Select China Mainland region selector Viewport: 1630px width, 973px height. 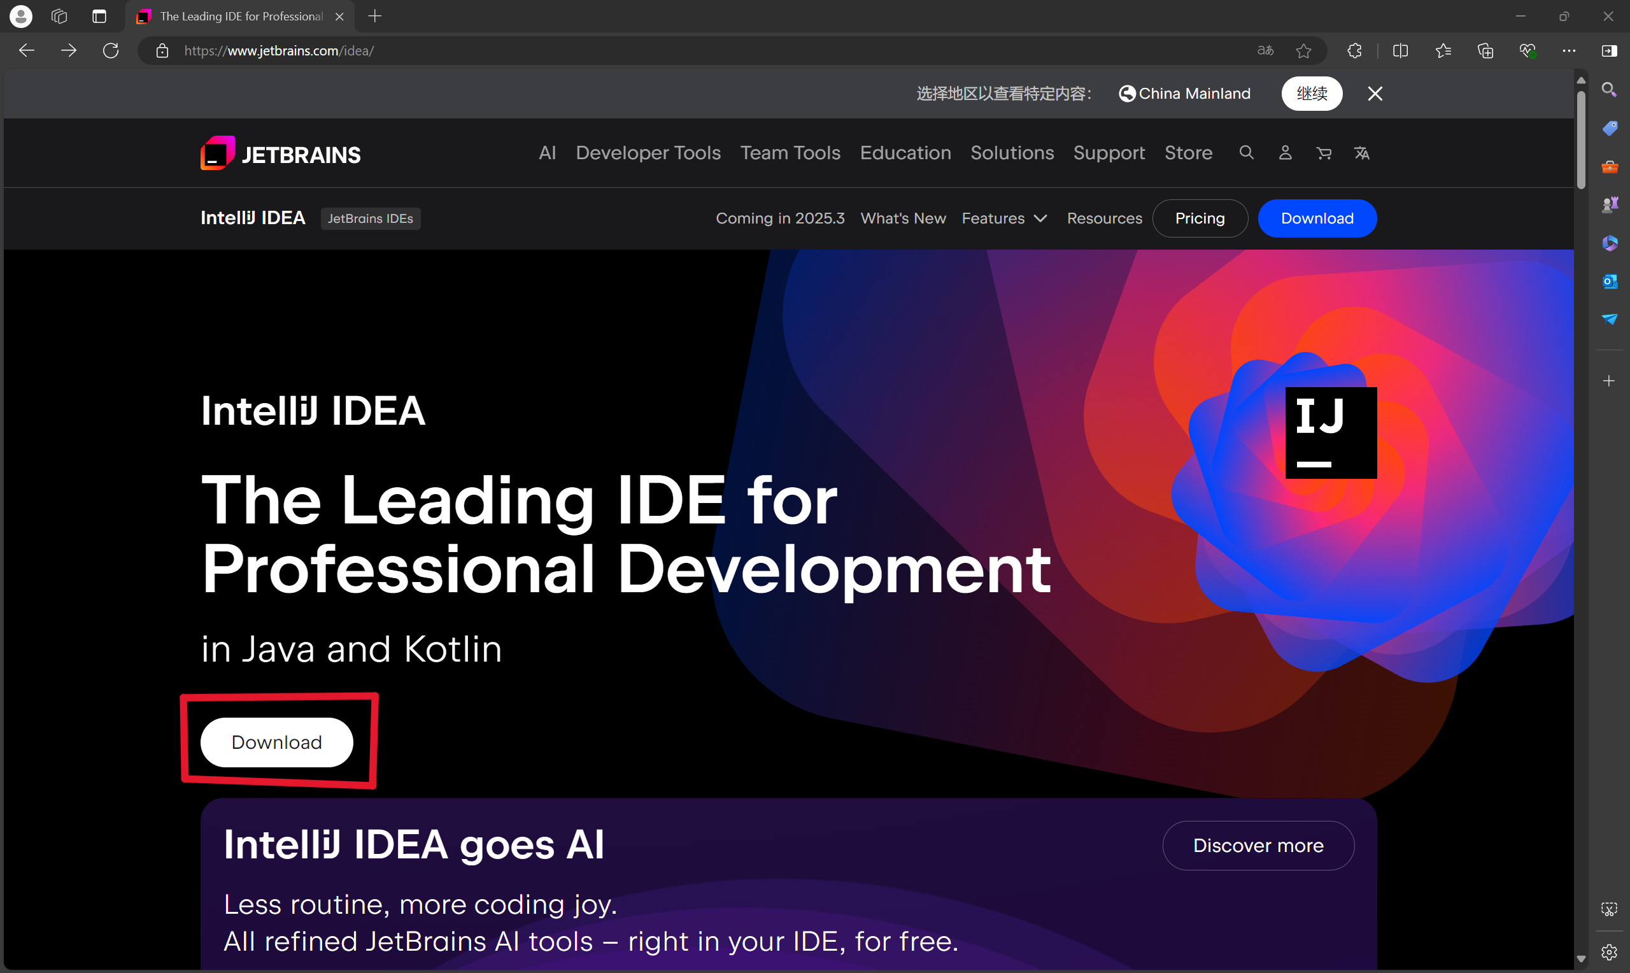tap(1184, 94)
